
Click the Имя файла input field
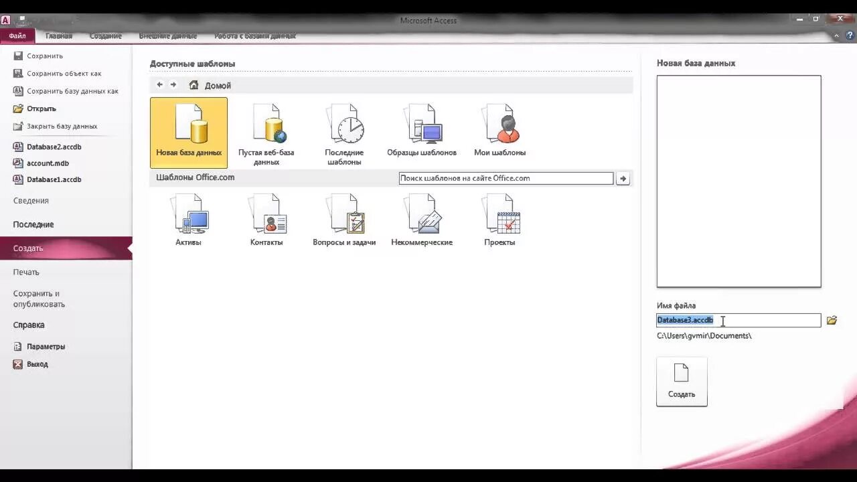(738, 321)
